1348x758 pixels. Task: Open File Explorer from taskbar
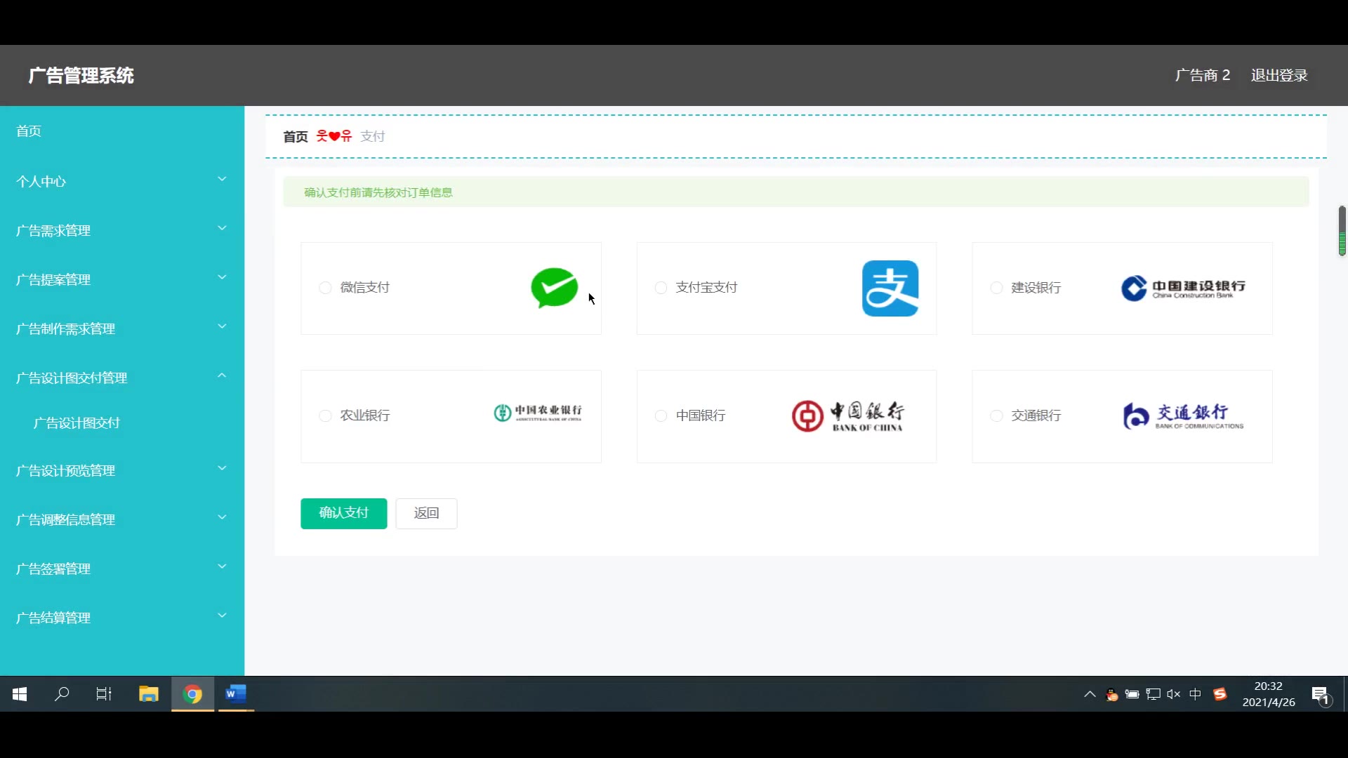148,694
